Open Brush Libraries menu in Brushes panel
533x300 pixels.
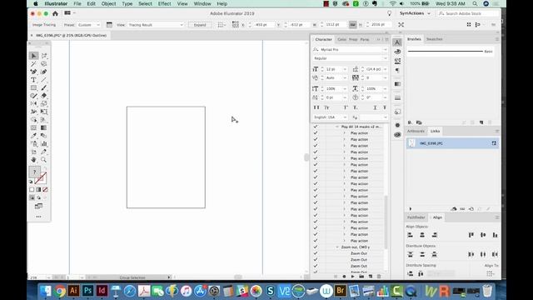tap(410, 122)
